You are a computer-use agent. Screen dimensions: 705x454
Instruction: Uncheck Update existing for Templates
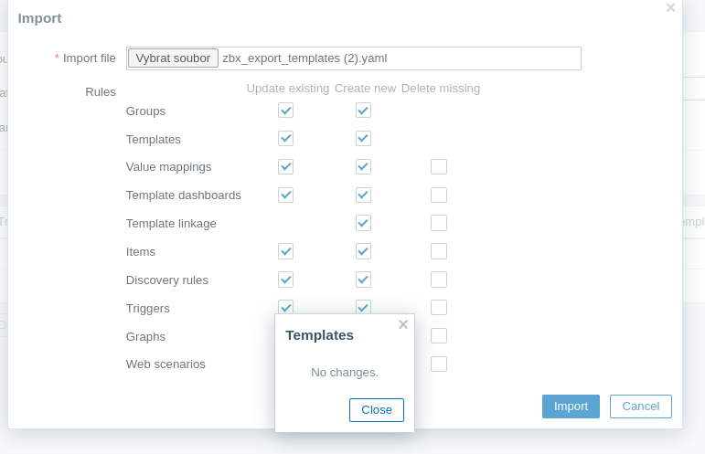click(286, 139)
